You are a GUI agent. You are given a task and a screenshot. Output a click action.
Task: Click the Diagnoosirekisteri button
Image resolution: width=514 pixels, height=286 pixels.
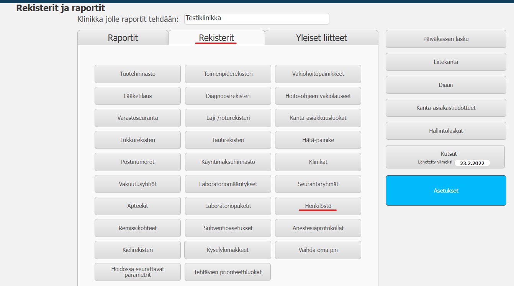click(x=228, y=96)
